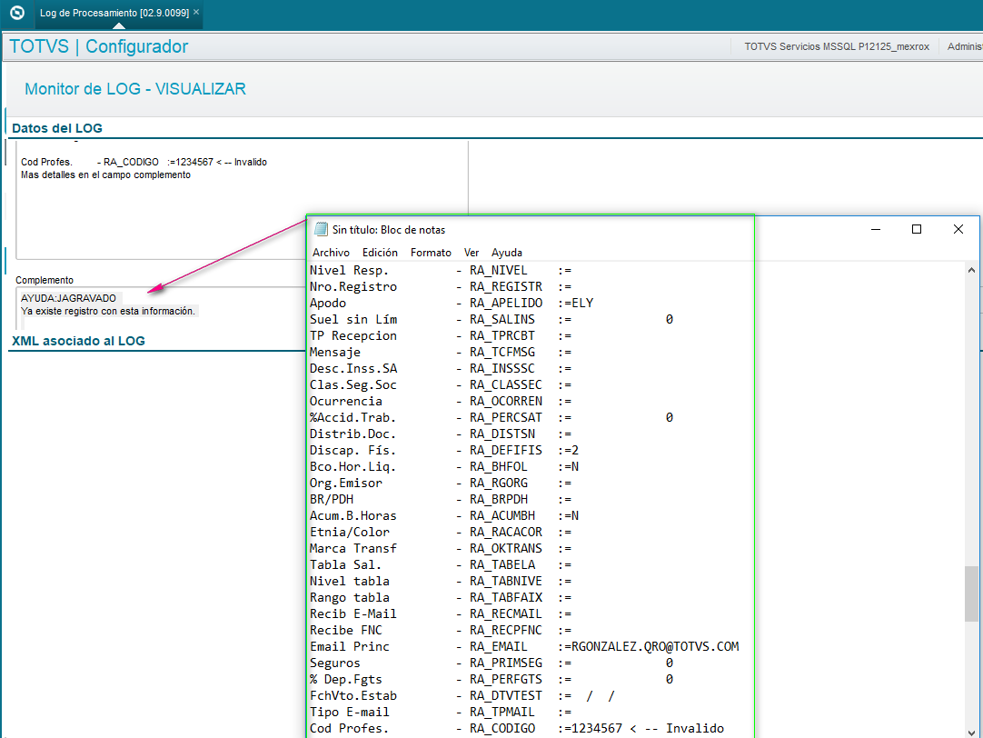Viewport: 983px width, 738px height.
Task: Click the Bco.Hor.Liq. row in Notepad
Action: tap(444, 466)
